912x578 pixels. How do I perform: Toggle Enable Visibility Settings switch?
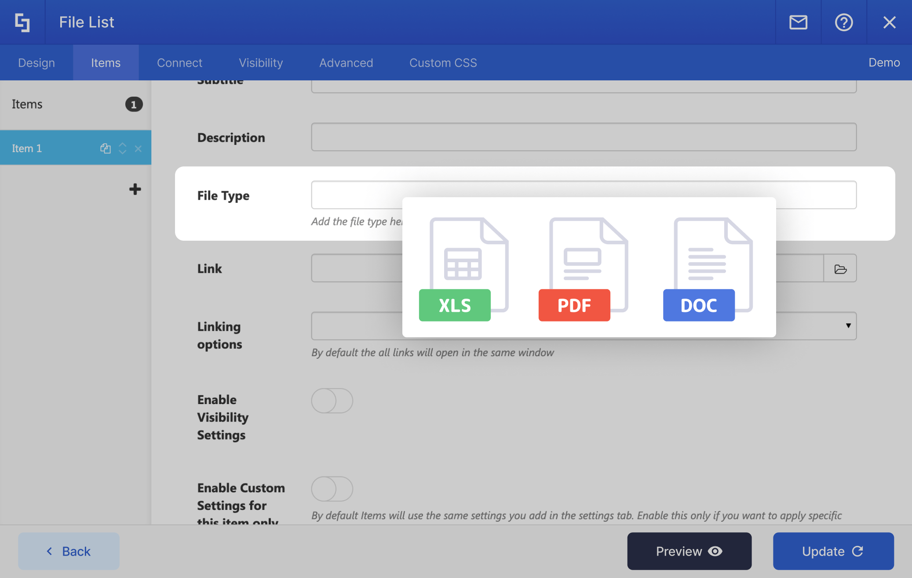332,401
